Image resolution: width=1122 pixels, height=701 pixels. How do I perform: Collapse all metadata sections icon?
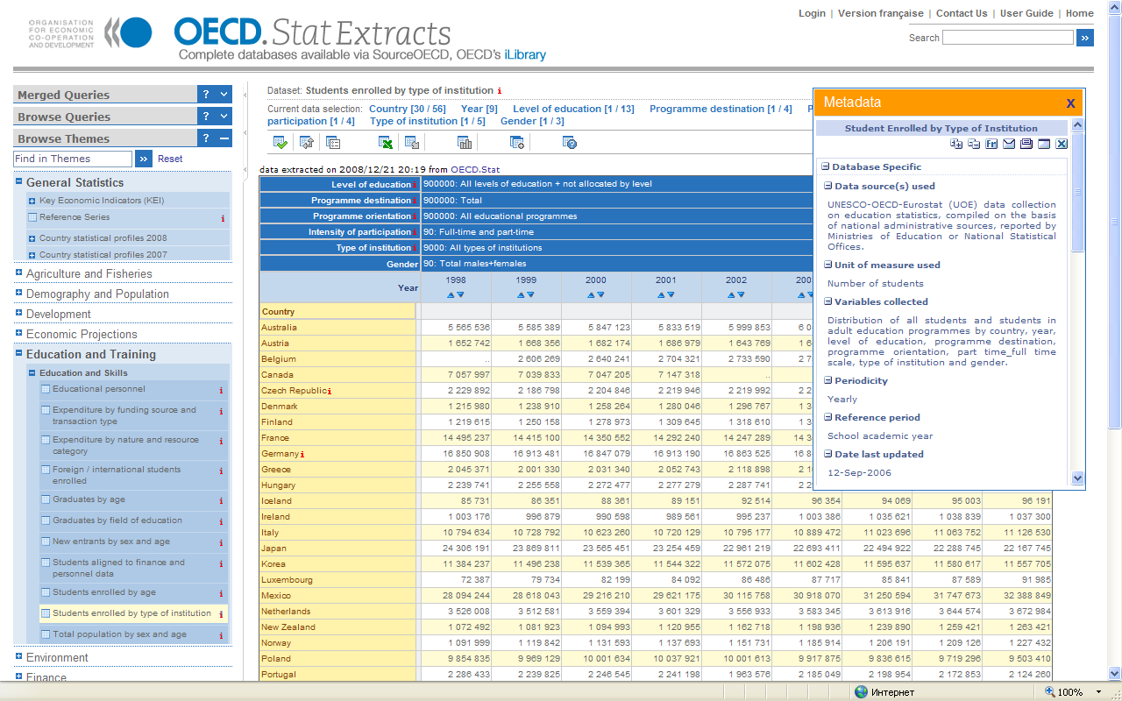point(974,144)
